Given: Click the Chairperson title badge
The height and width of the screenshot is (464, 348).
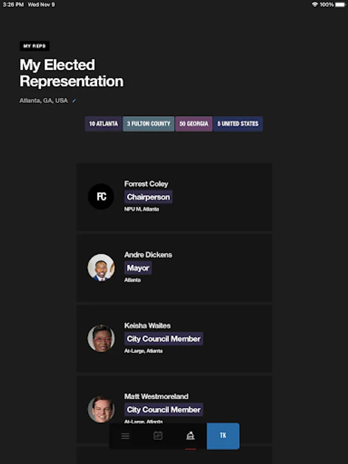Looking at the screenshot, I should coord(148,197).
